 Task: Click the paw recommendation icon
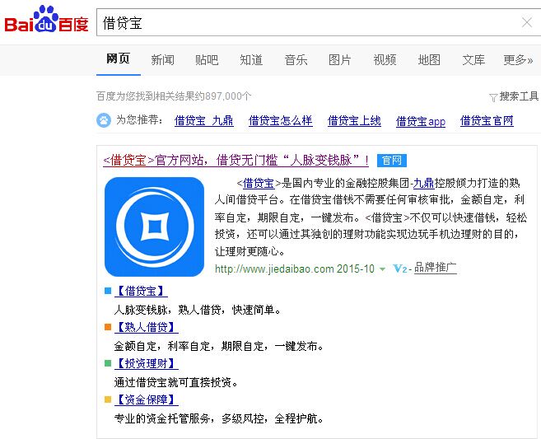[104, 120]
